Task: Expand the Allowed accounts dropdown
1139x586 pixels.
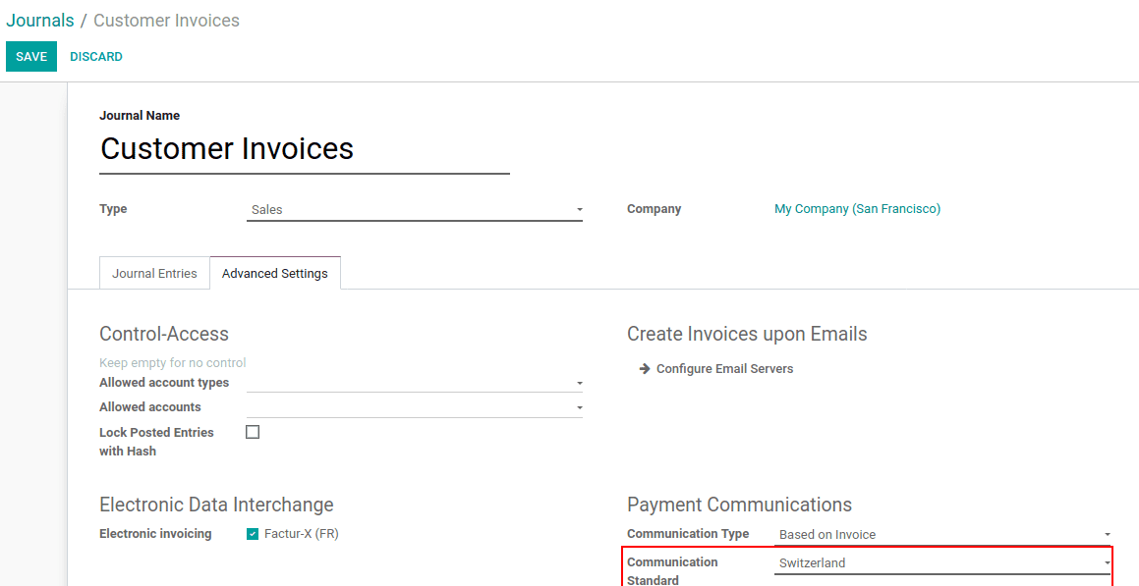Action: (x=414, y=407)
